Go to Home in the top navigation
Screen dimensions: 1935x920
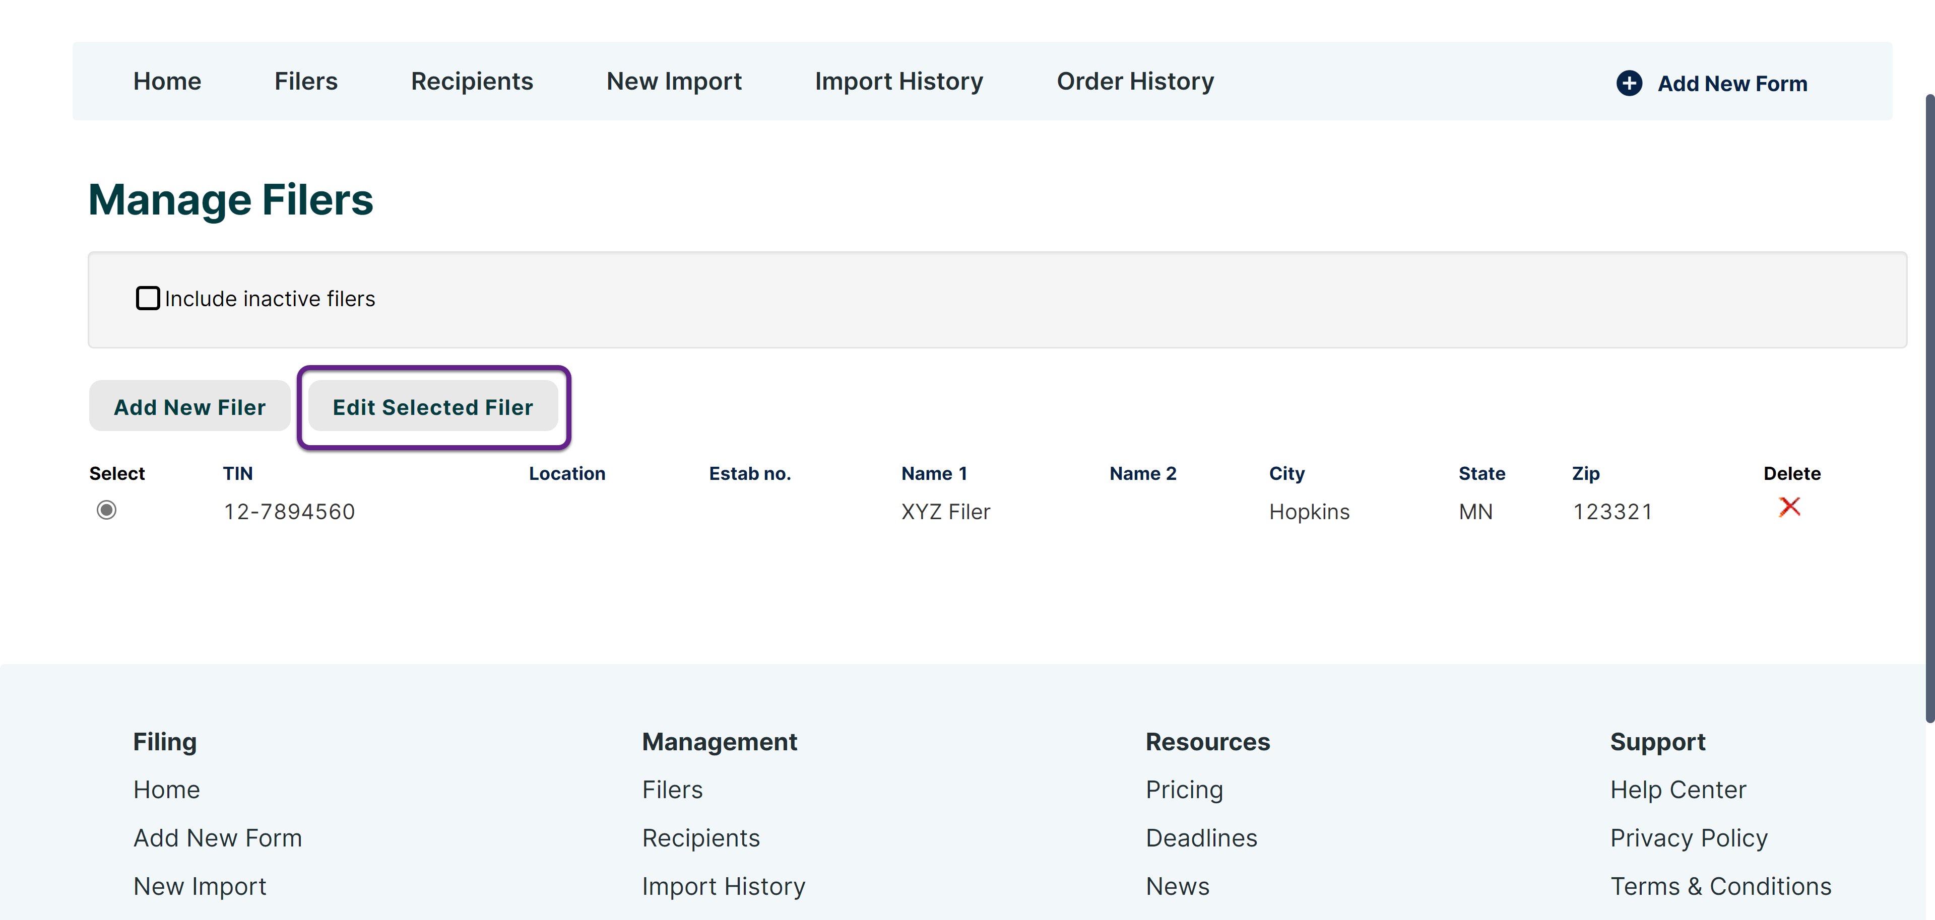[x=167, y=81]
